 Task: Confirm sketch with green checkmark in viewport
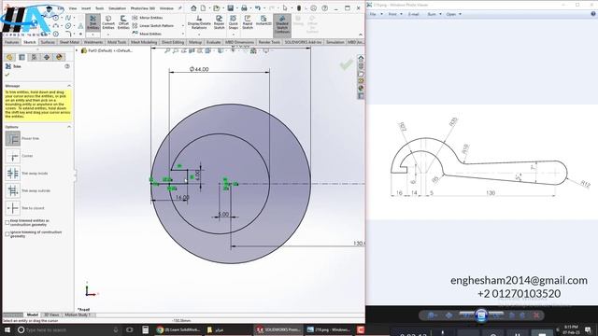(347, 65)
